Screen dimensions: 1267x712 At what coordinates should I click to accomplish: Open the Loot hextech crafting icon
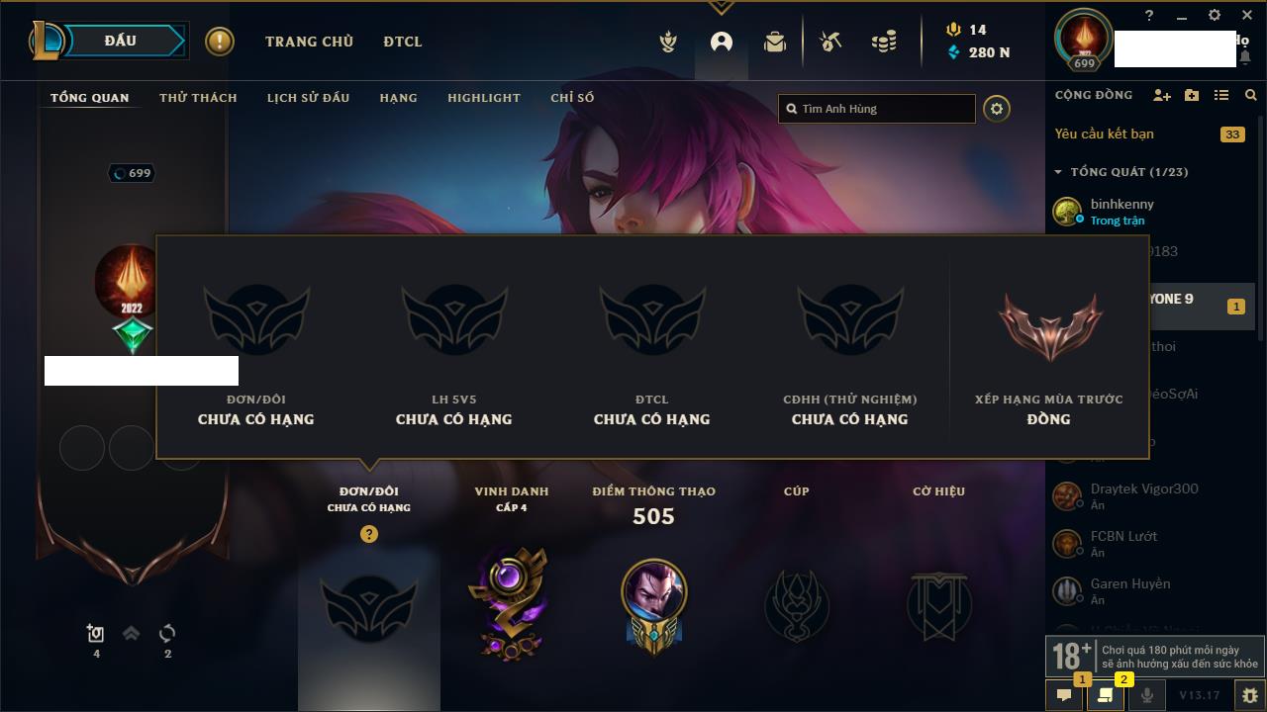tap(830, 42)
